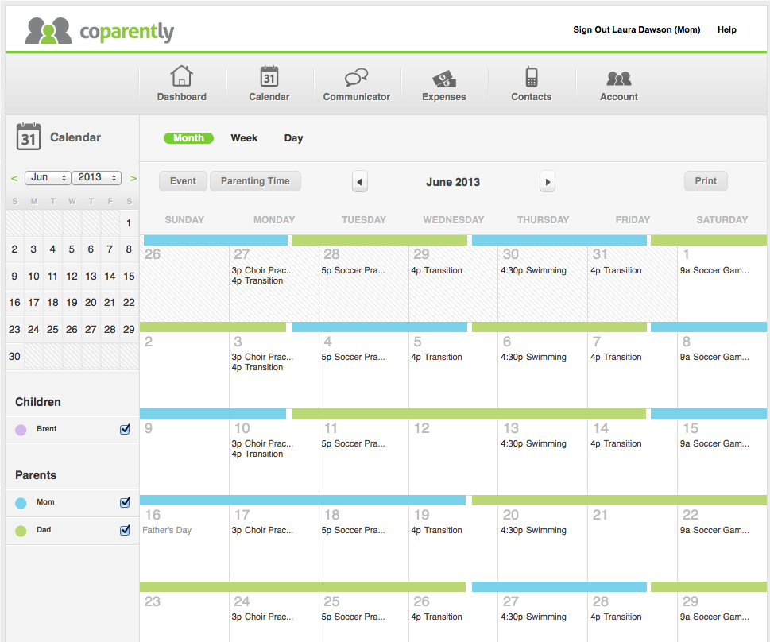The height and width of the screenshot is (642, 770).
Task: Open the Account people icon
Action: pos(619,78)
